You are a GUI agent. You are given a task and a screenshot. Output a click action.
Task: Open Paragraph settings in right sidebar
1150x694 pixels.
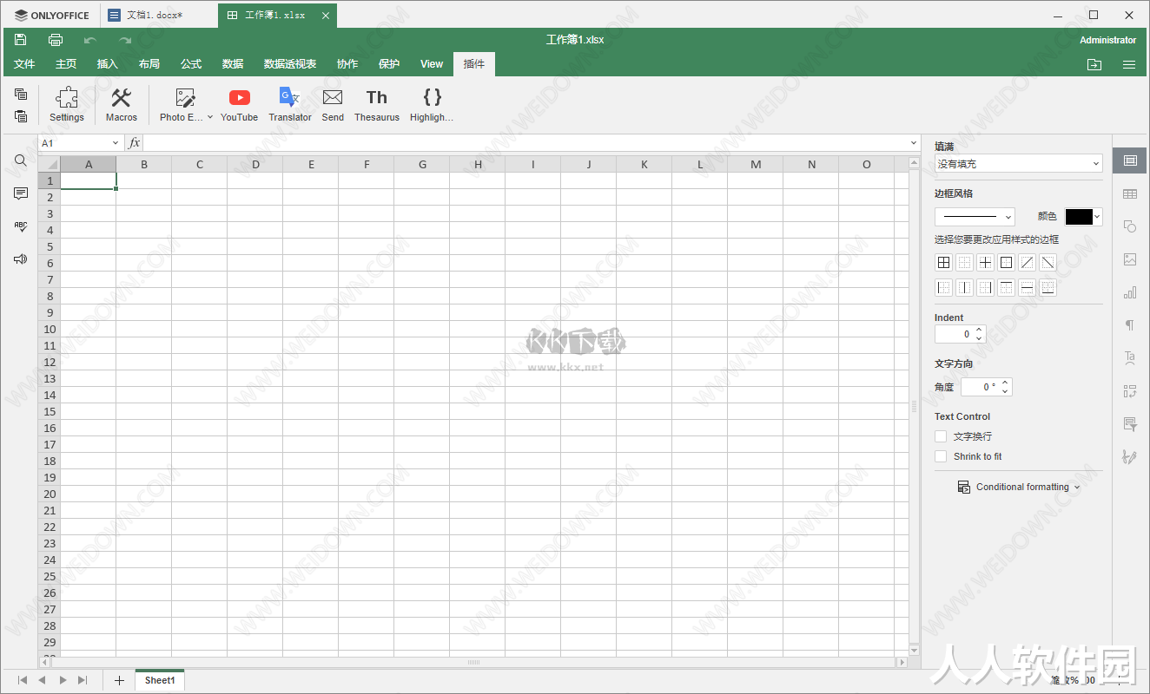click(1130, 325)
